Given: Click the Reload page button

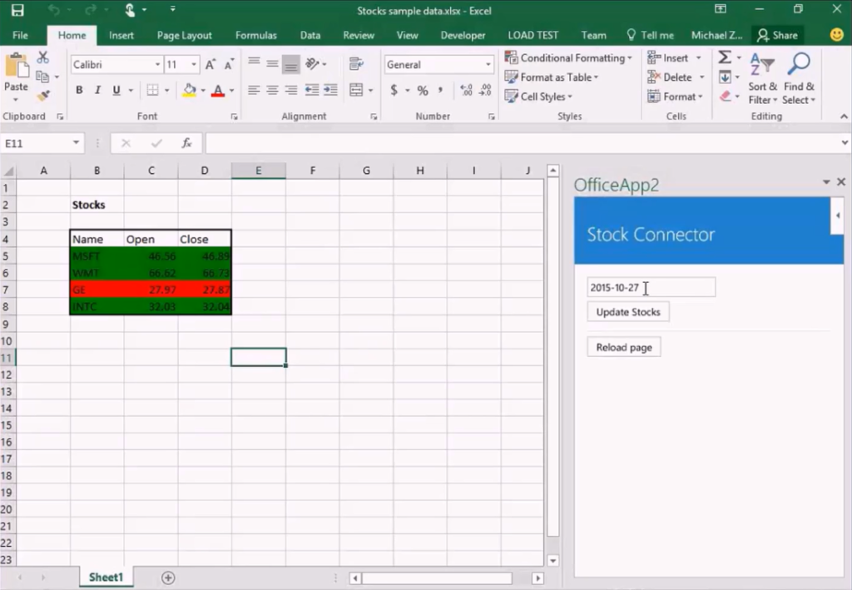Looking at the screenshot, I should tap(624, 347).
